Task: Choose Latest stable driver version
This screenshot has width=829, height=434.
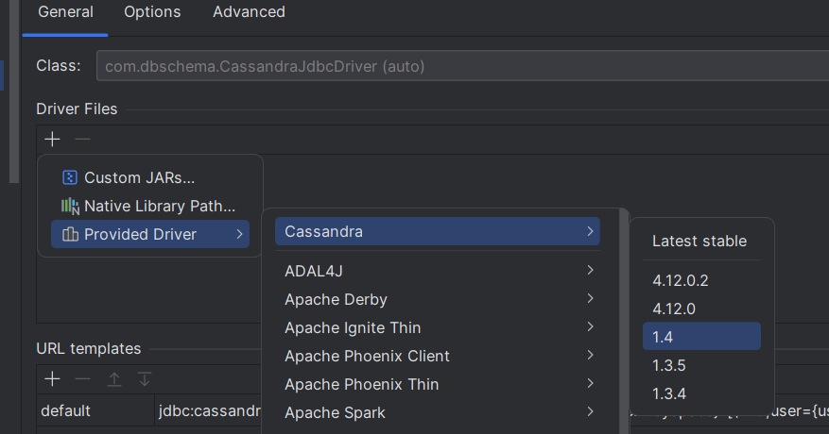Action: point(699,241)
